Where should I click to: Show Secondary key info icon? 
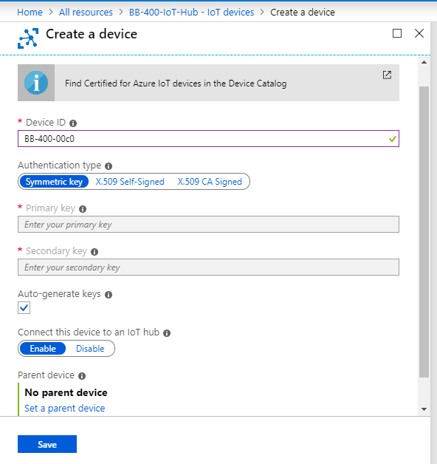click(x=94, y=252)
